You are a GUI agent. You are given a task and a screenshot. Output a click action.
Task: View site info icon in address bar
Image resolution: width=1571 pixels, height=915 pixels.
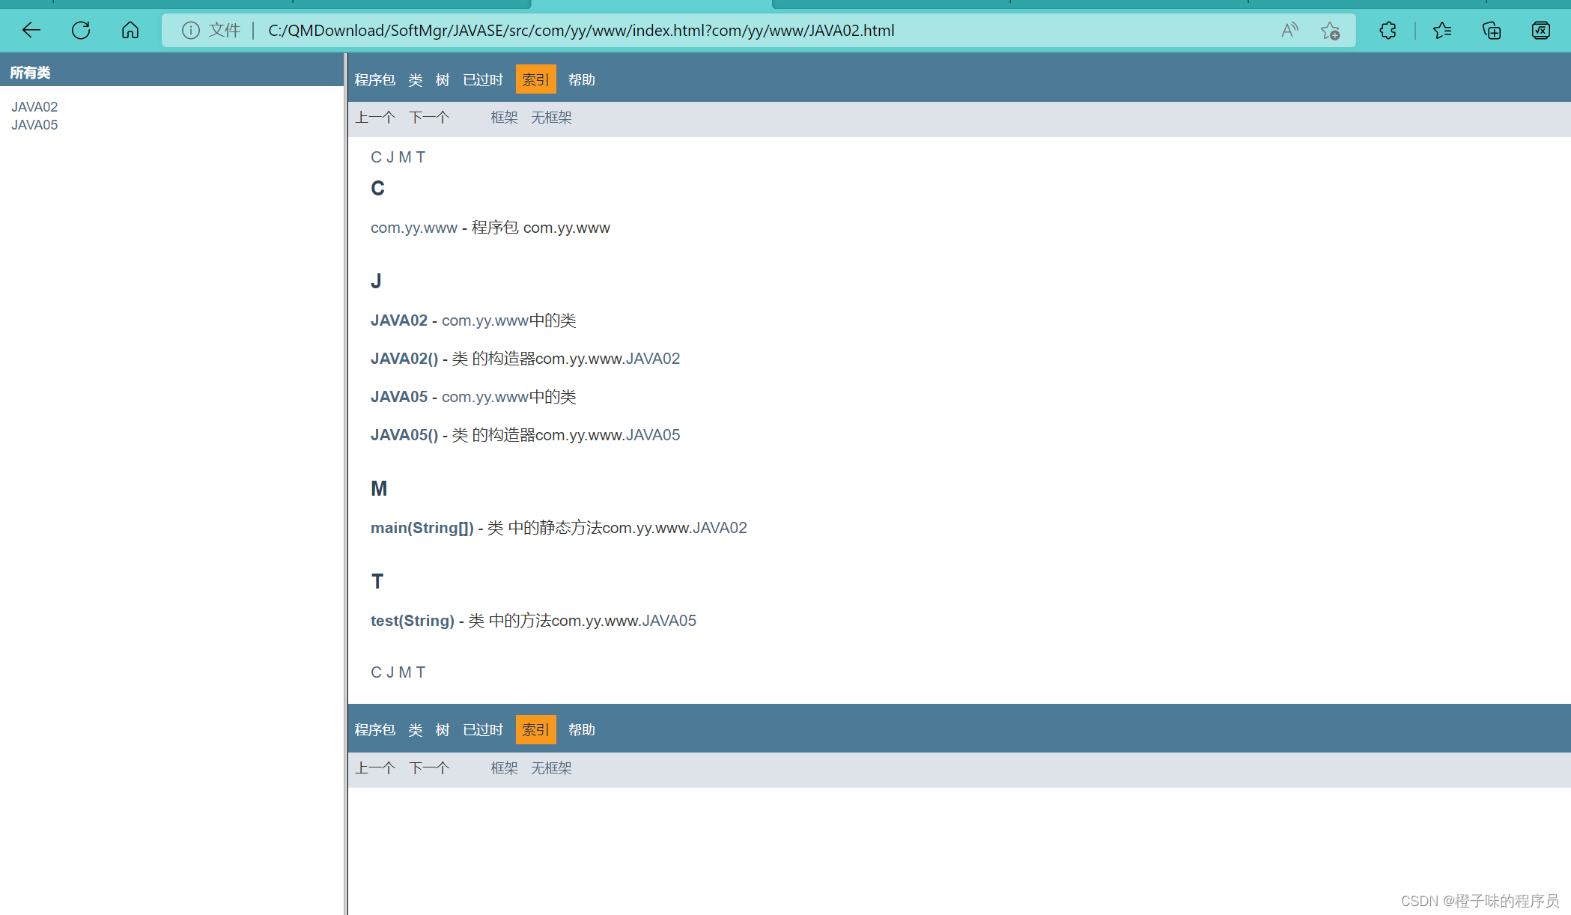(x=191, y=31)
